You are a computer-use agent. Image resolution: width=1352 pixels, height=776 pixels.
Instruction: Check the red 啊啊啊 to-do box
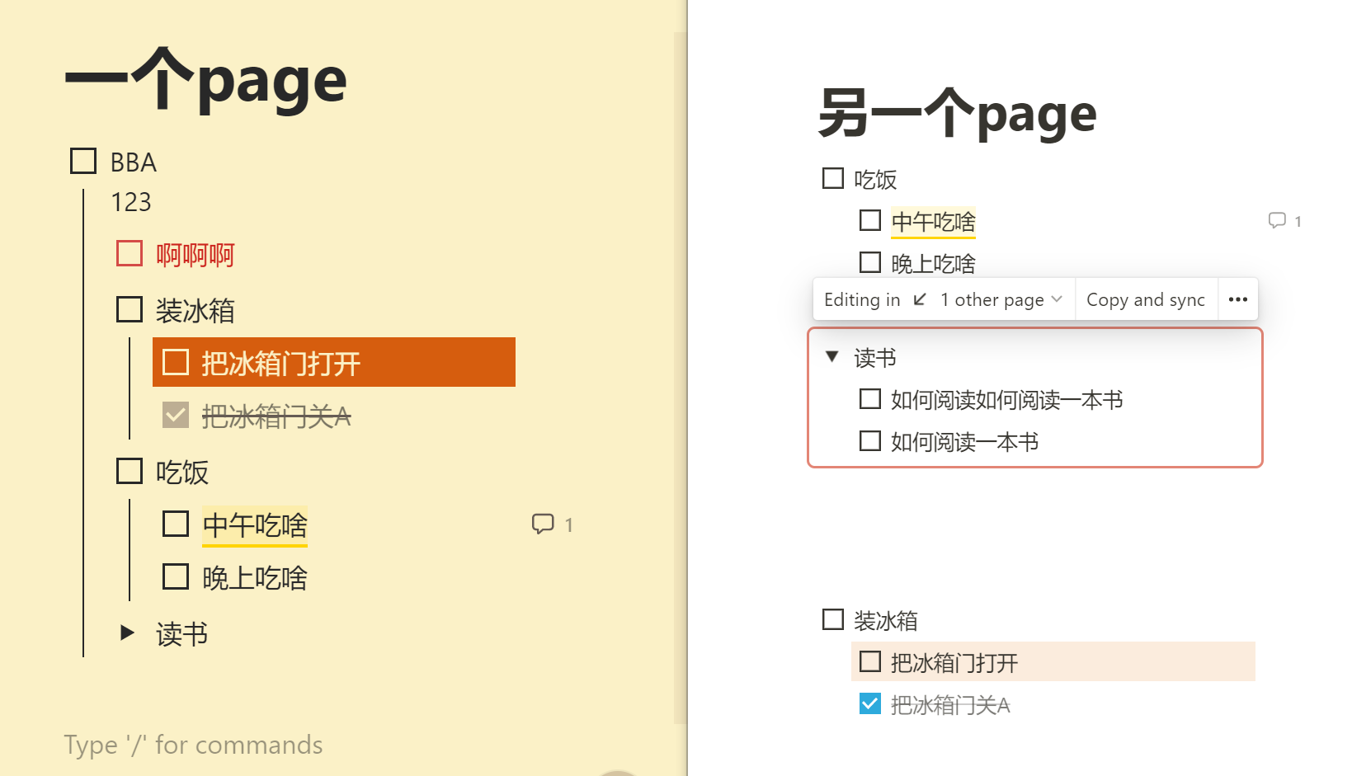tap(130, 253)
